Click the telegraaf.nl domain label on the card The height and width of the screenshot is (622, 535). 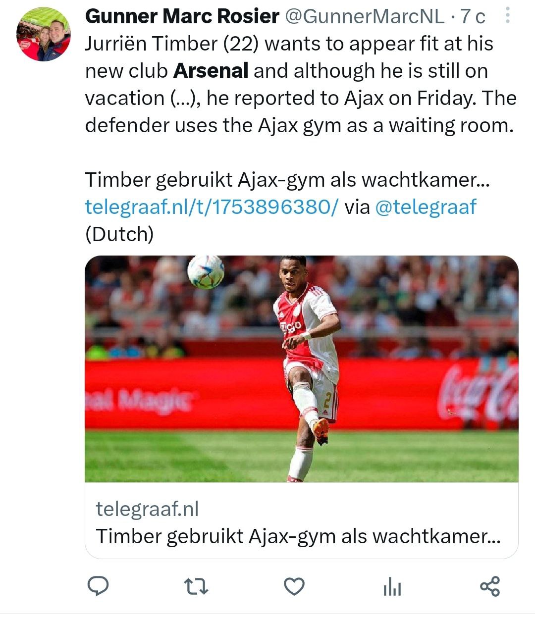(147, 509)
